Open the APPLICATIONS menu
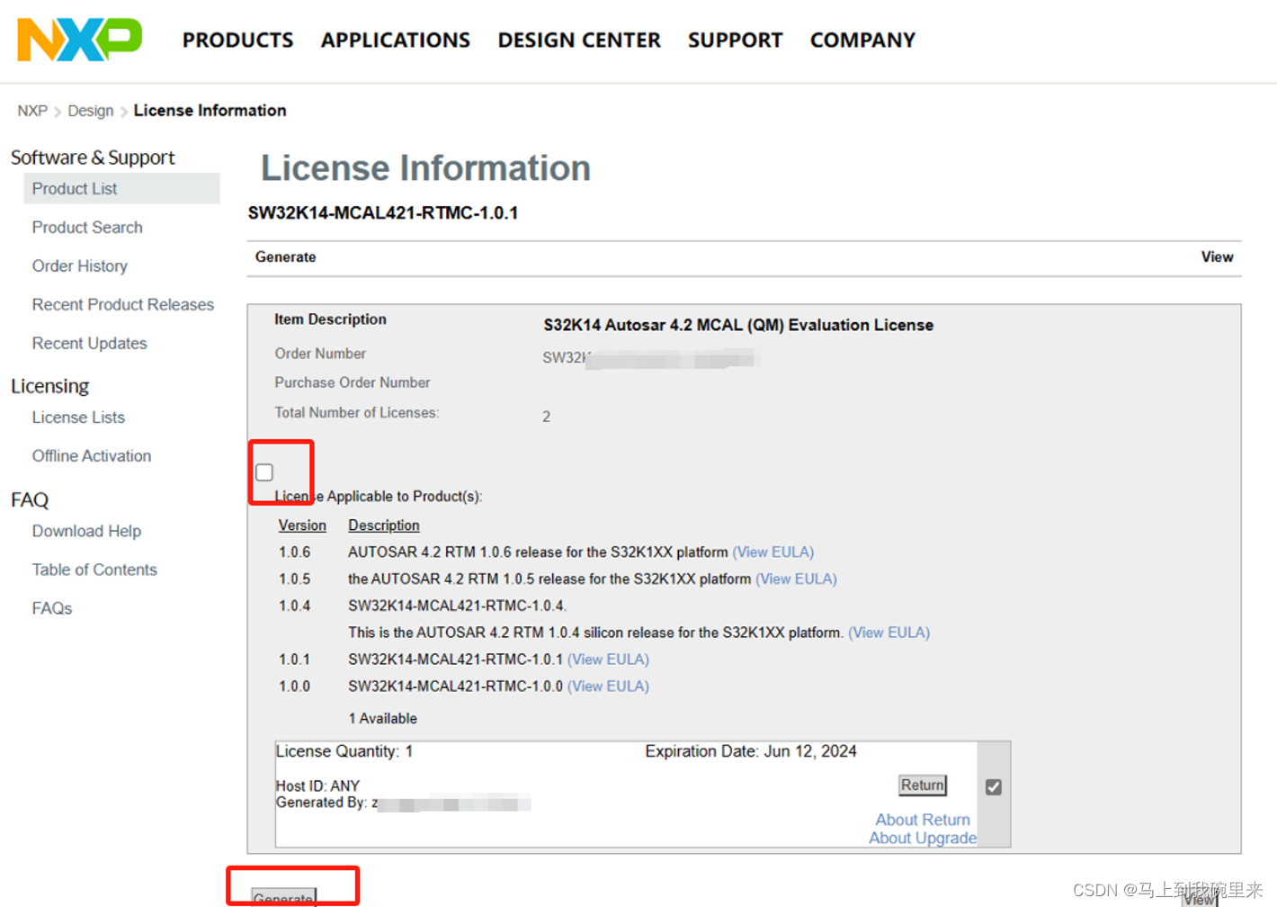 pyautogui.click(x=395, y=40)
